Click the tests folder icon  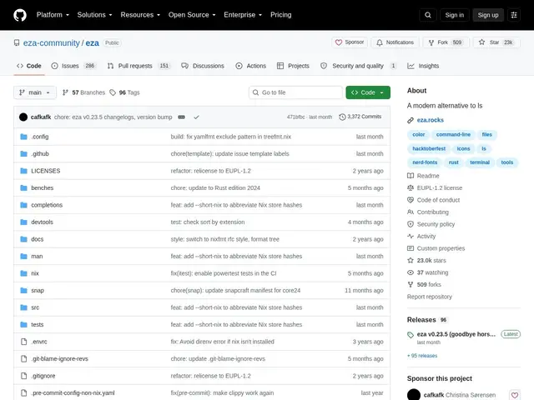(x=24, y=324)
